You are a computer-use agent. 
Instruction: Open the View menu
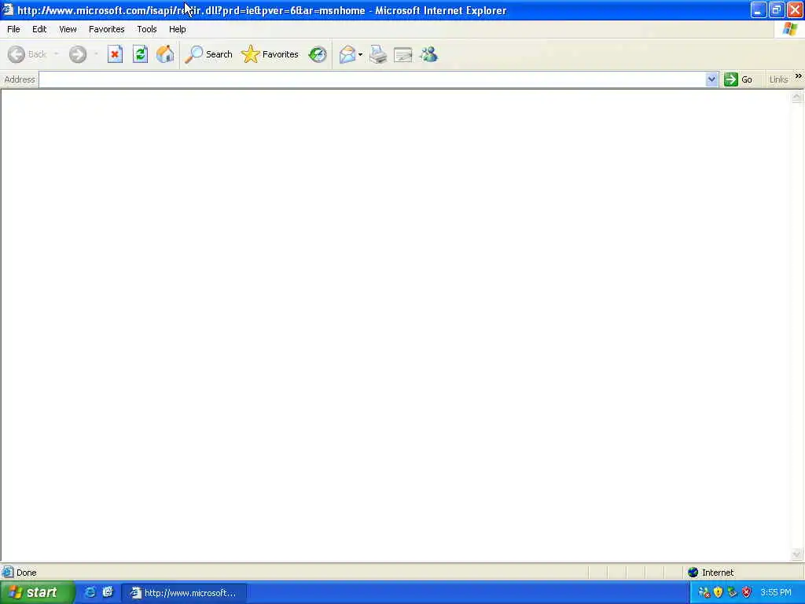click(68, 29)
